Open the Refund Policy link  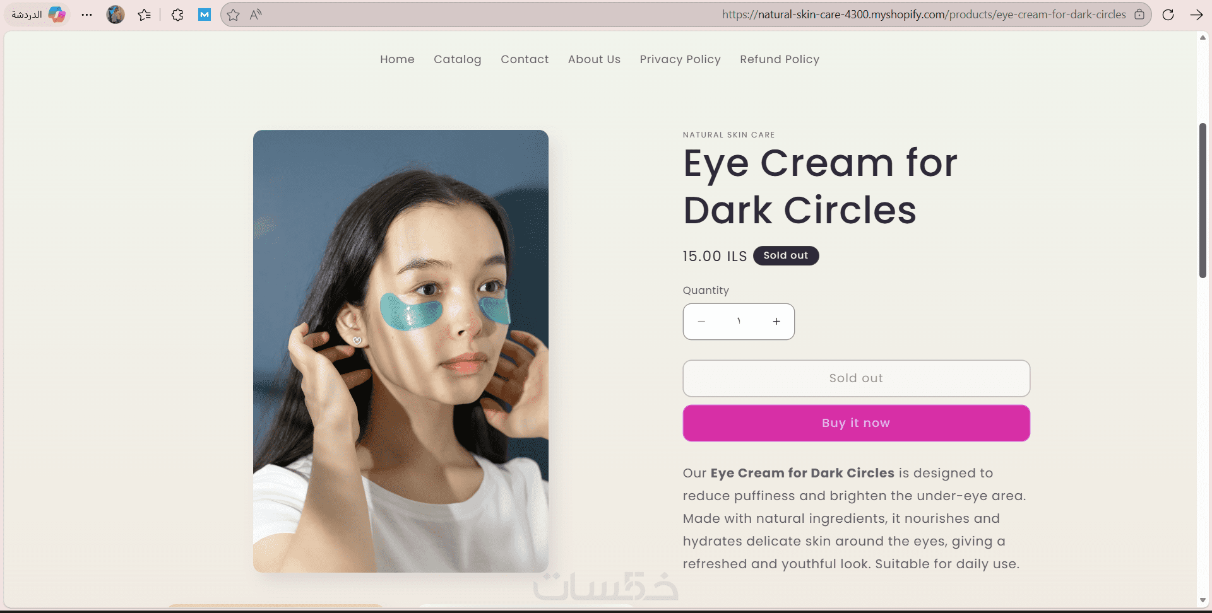tap(780, 59)
